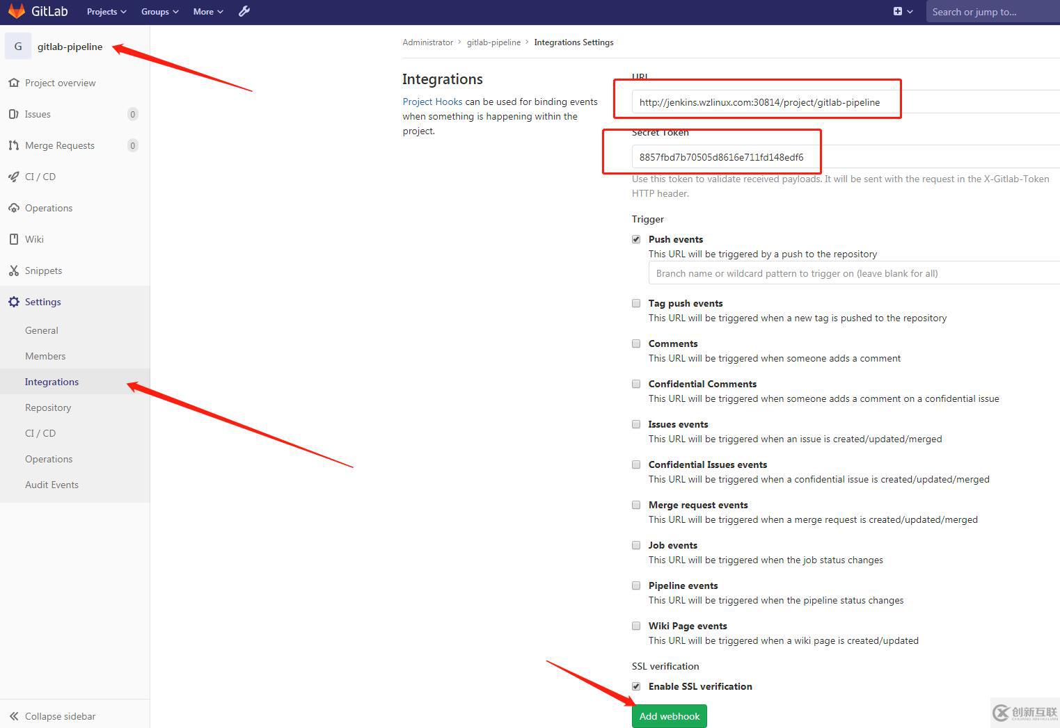Enable Confidential Comments trigger
Viewport: 1060px width, 728px height.
pyautogui.click(x=636, y=384)
